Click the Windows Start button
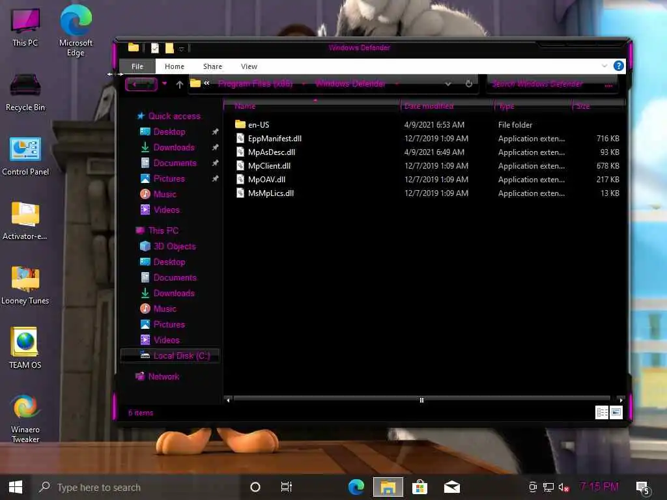Viewport: 667px width, 500px height. [16, 487]
